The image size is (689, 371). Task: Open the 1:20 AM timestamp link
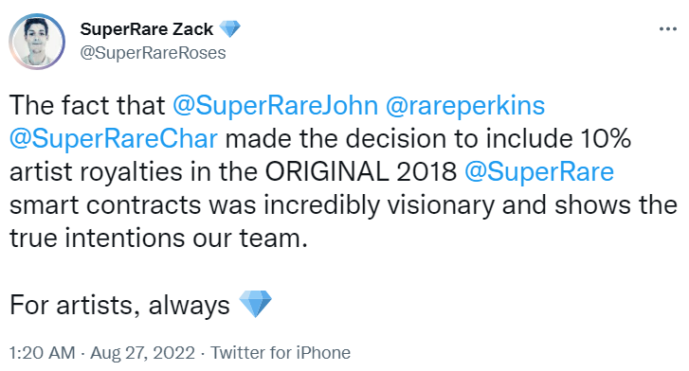tap(43, 353)
